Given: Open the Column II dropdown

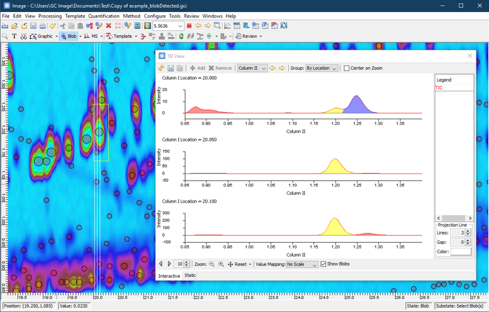Looking at the screenshot, I should (x=252, y=68).
